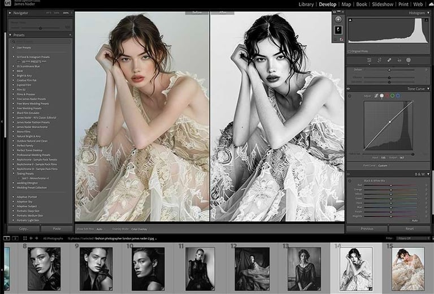Switch to the Develop module

(327, 4)
